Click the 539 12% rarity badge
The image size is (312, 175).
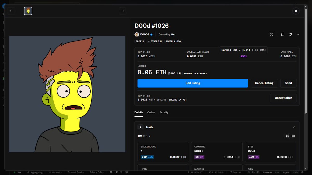(x=147, y=157)
